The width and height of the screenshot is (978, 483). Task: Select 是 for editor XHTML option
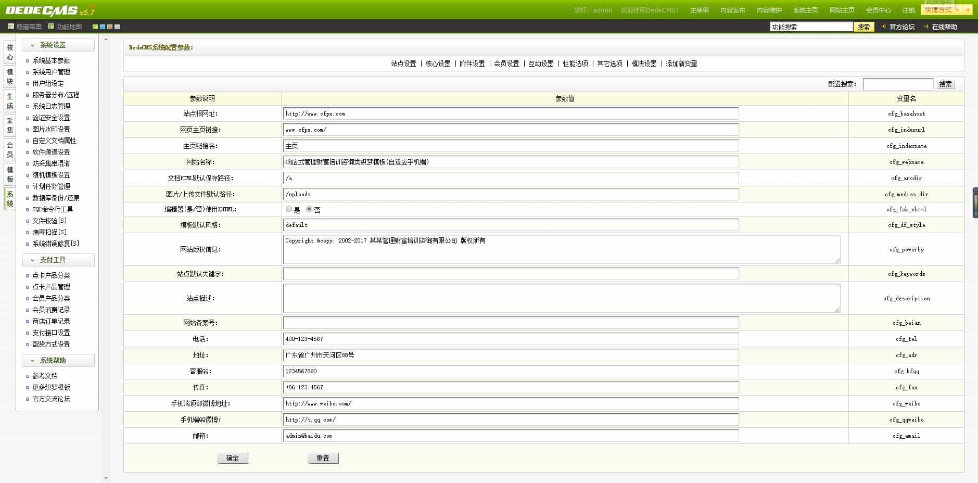click(x=289, y=209)
